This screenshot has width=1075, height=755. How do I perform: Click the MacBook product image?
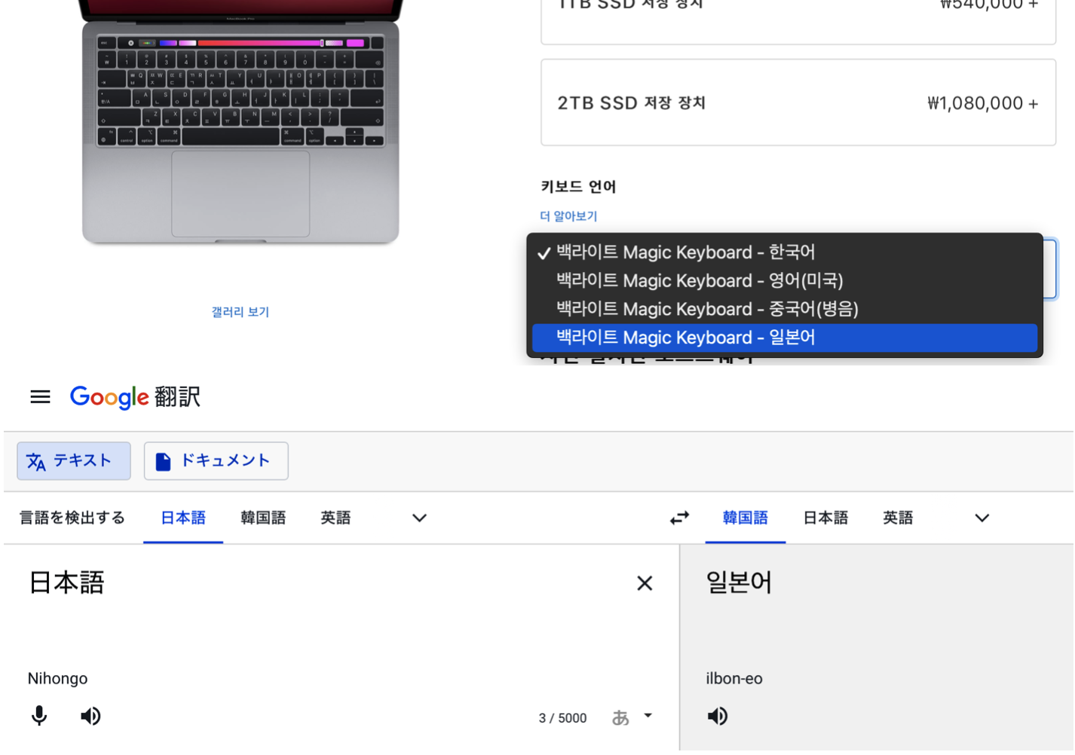(240, 122)
